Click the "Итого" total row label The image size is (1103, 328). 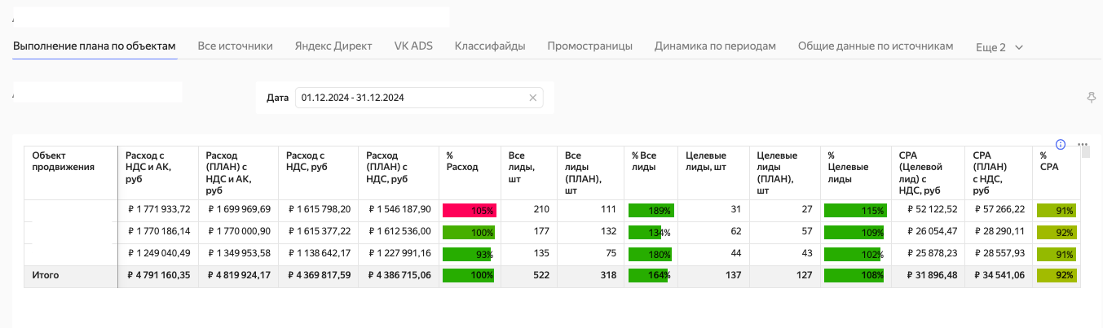45,275
